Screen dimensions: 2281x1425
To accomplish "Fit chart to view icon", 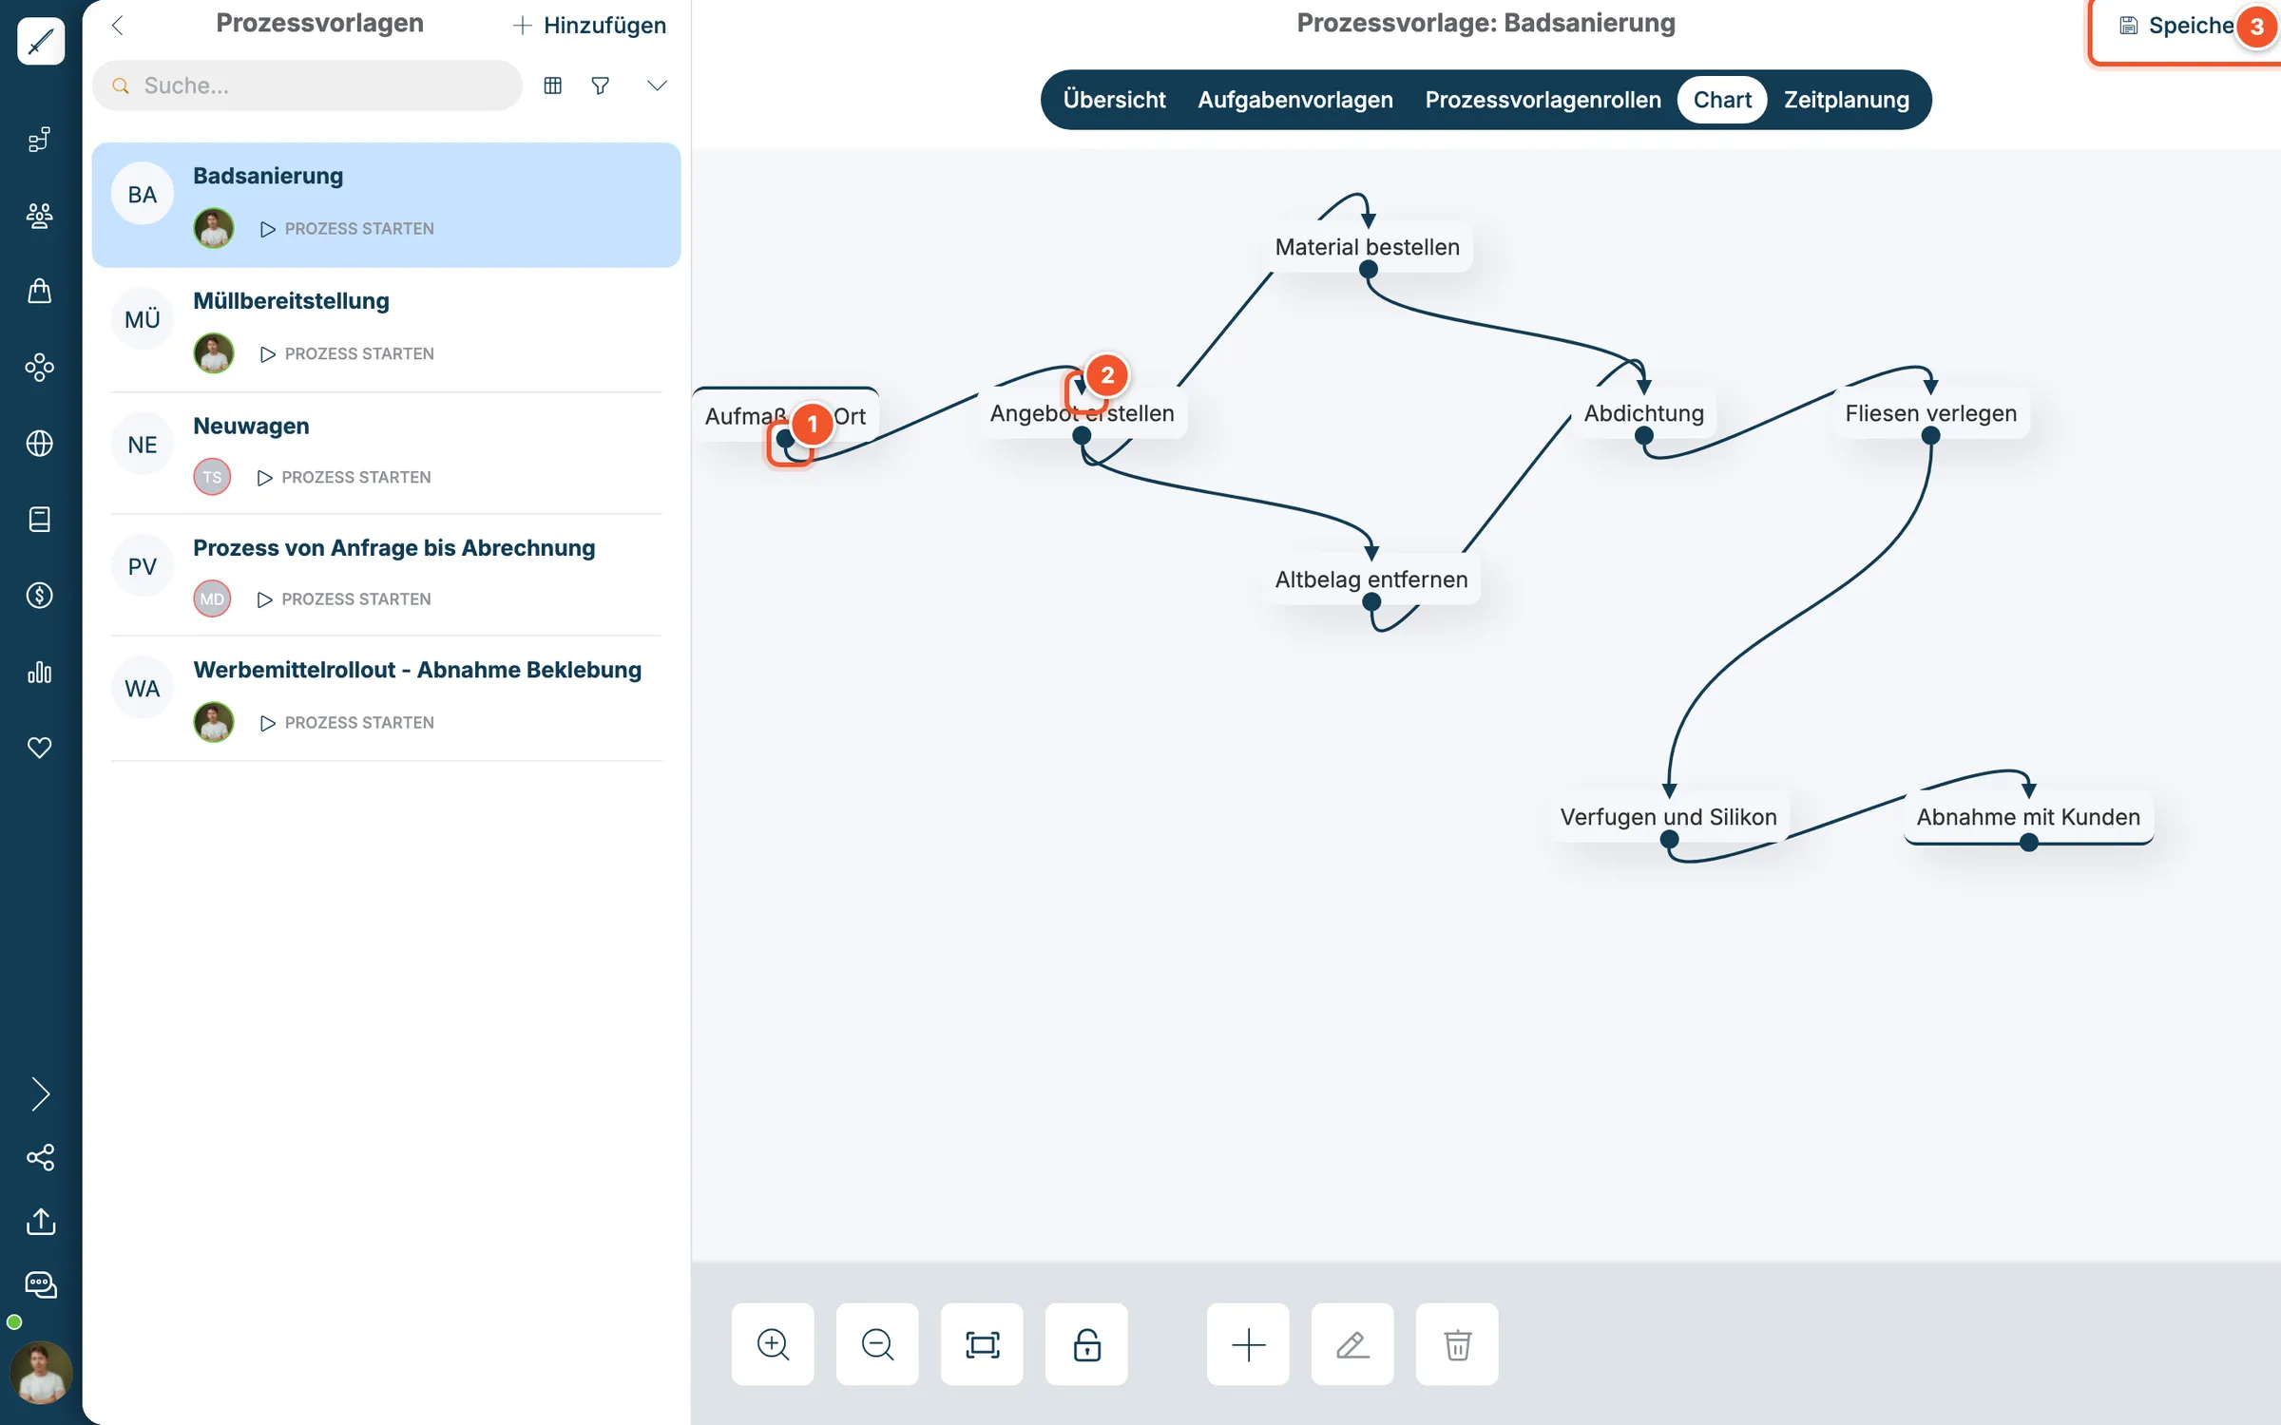I will 982,1344.
